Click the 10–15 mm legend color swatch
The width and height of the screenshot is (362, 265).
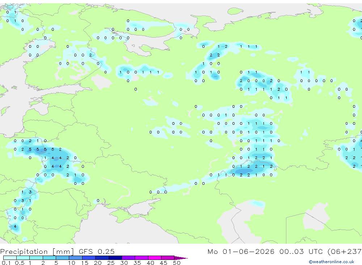[x=76, y=258]
